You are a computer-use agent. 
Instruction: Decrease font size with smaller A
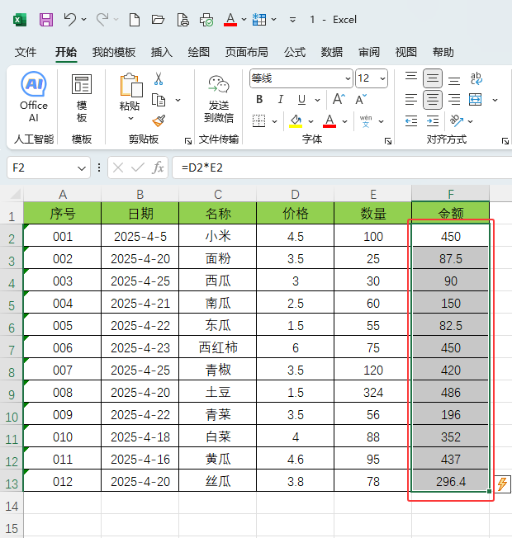361,100
